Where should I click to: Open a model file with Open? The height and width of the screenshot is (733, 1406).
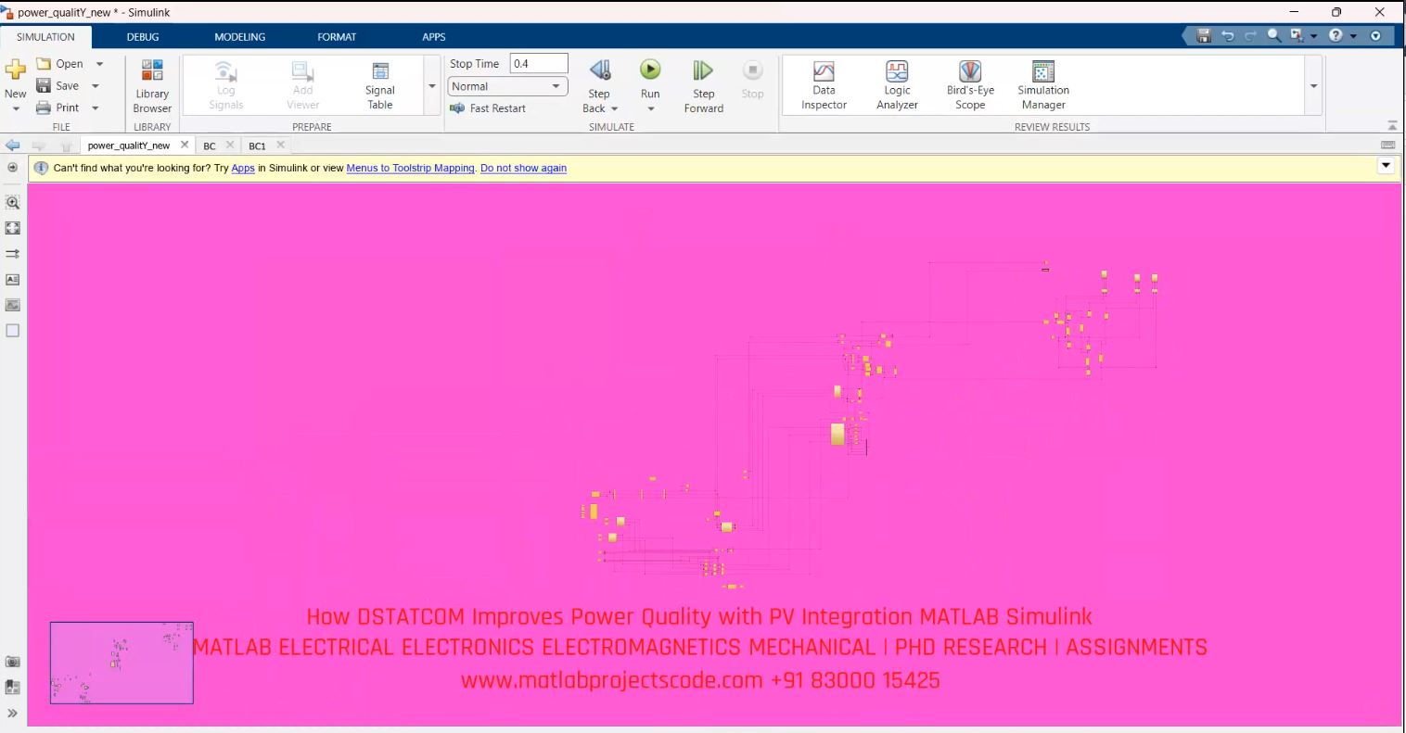point(59,64)
